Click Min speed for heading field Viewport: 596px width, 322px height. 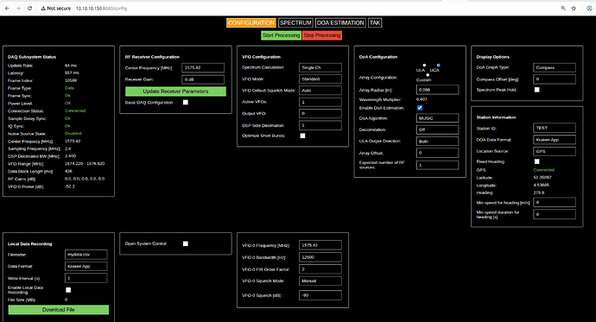[555, 202]
